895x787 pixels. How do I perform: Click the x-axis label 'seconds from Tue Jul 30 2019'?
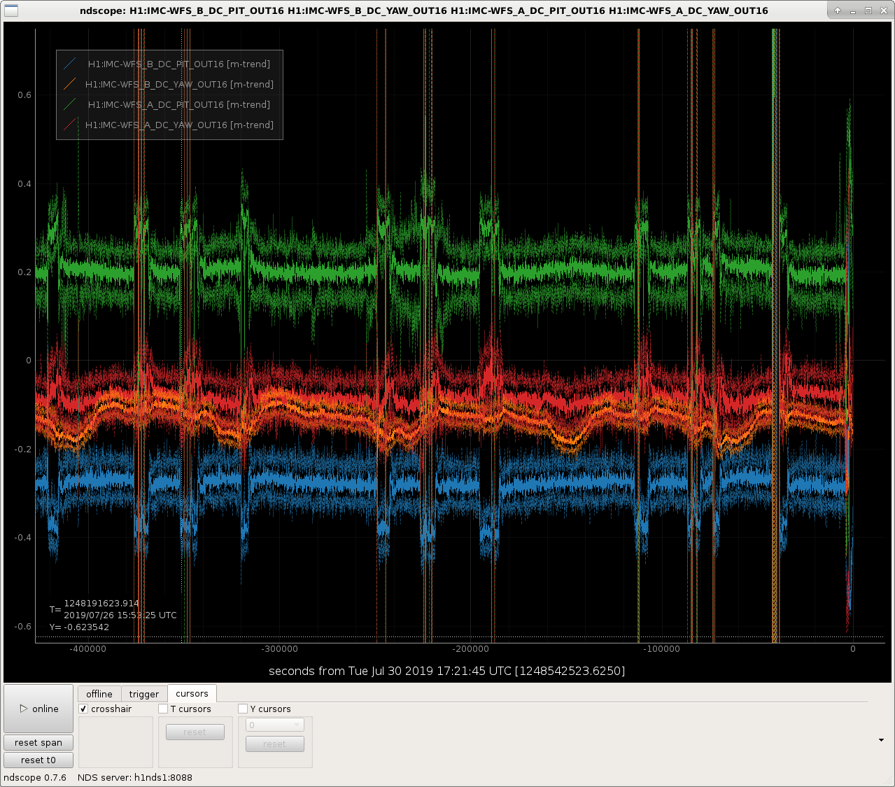[x=447, y=671]
